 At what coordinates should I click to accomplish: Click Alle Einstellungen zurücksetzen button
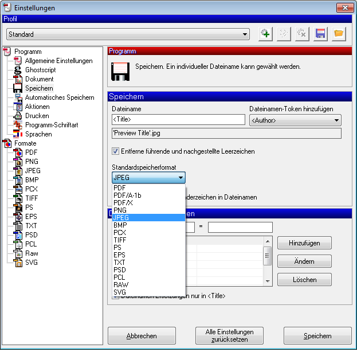(229, 335)
